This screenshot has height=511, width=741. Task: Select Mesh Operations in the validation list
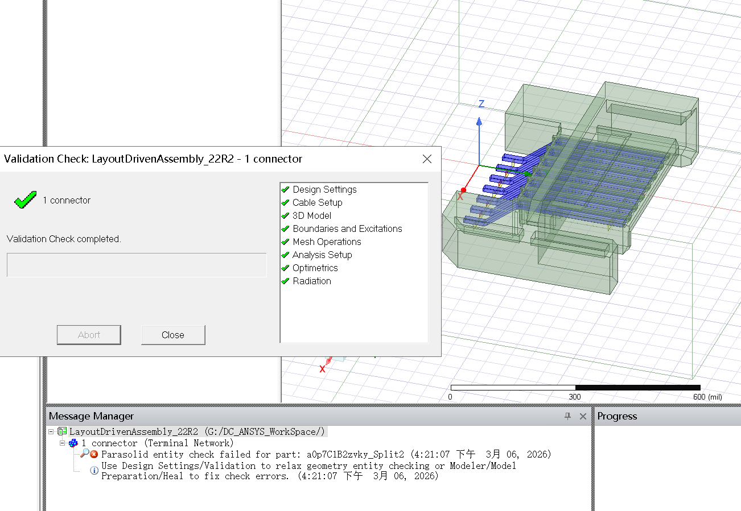[327, 242]
